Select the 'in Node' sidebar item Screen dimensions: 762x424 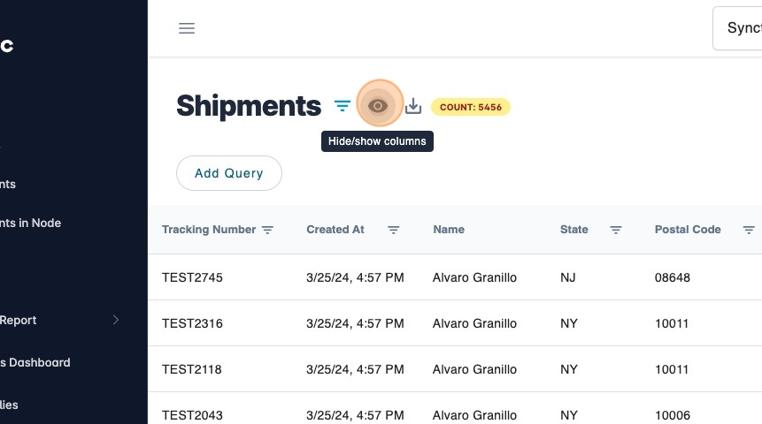point(31,223)
